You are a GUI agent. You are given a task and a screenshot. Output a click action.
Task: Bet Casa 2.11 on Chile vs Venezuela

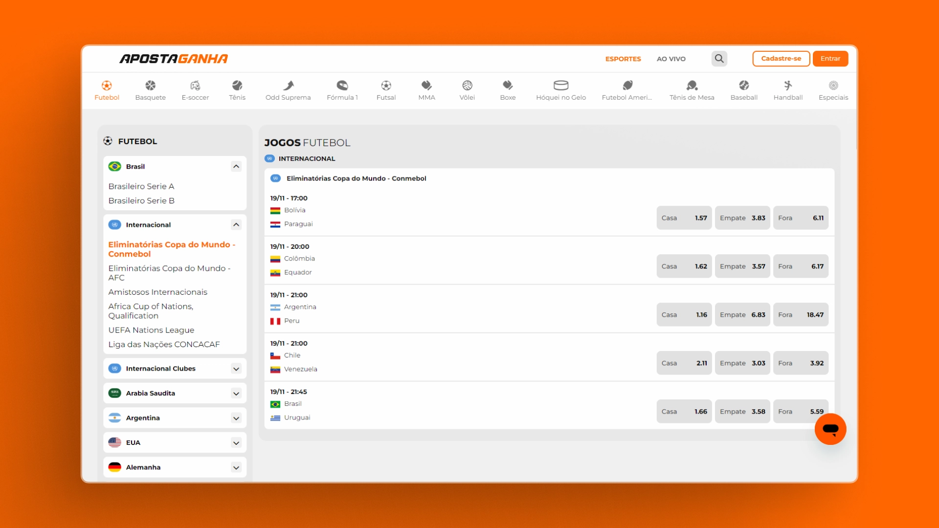pyautogui.click(x=684, y=363)
